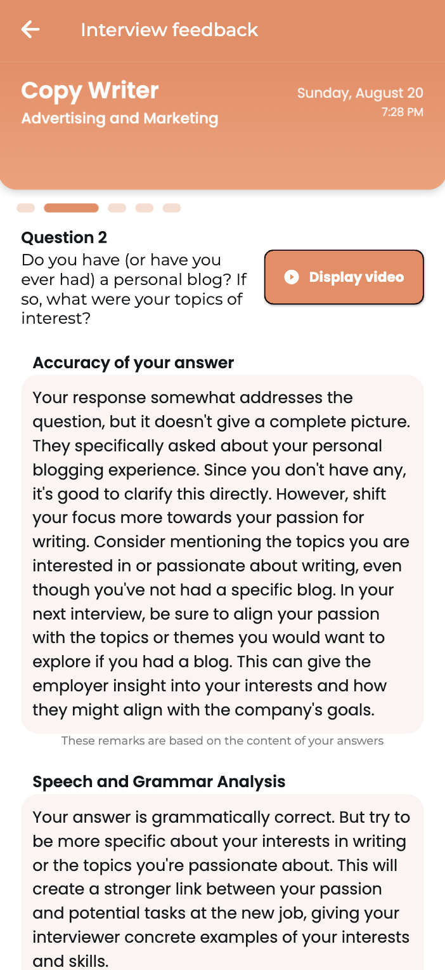Go back using the arrow icon
This screenshot has height=970, width=445.
point(30,29)
